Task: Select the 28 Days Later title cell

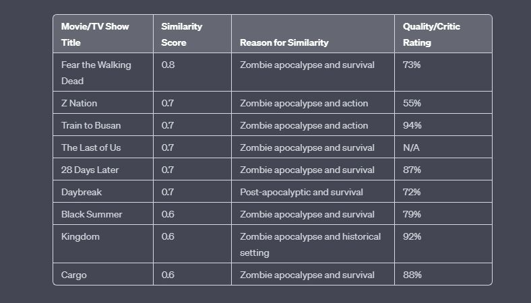Action: (x=90, y=170)
